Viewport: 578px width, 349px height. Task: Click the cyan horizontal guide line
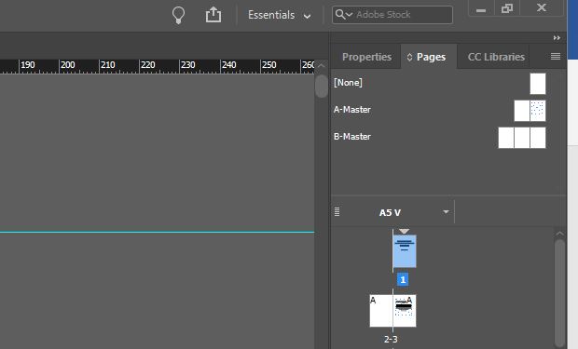[157, 232]
